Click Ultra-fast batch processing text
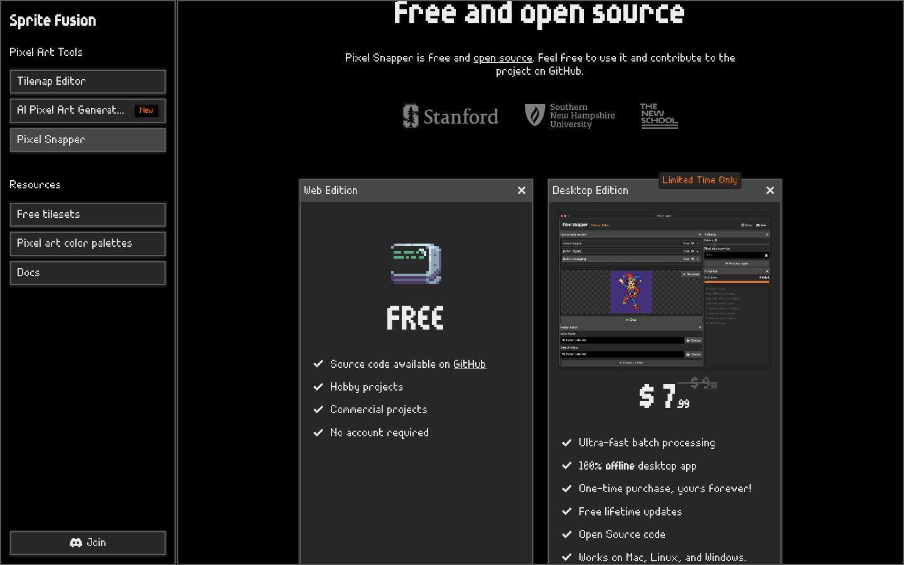This screenshot has height=565, width=904. [x=647, y=443]
